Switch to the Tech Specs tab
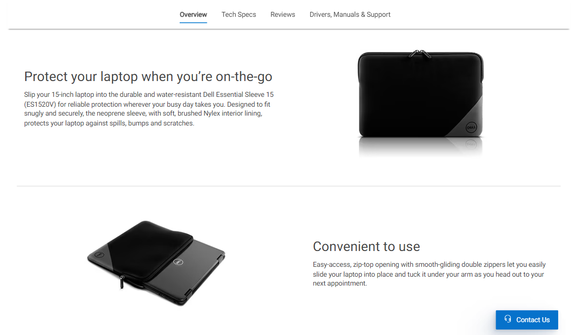 pos(239,15)
